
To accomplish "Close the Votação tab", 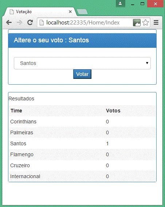I will [70, 12].
